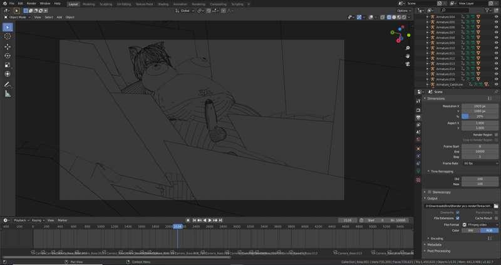
Task: Switch to rendered viewport shading
Action: click(404, 17)
